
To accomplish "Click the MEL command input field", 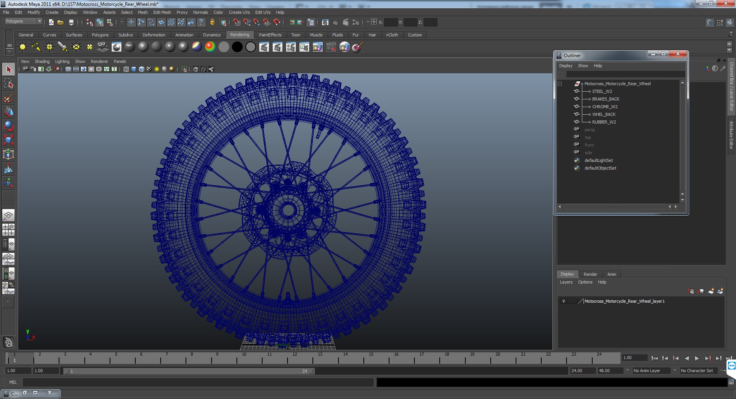I will click(198, 382).
